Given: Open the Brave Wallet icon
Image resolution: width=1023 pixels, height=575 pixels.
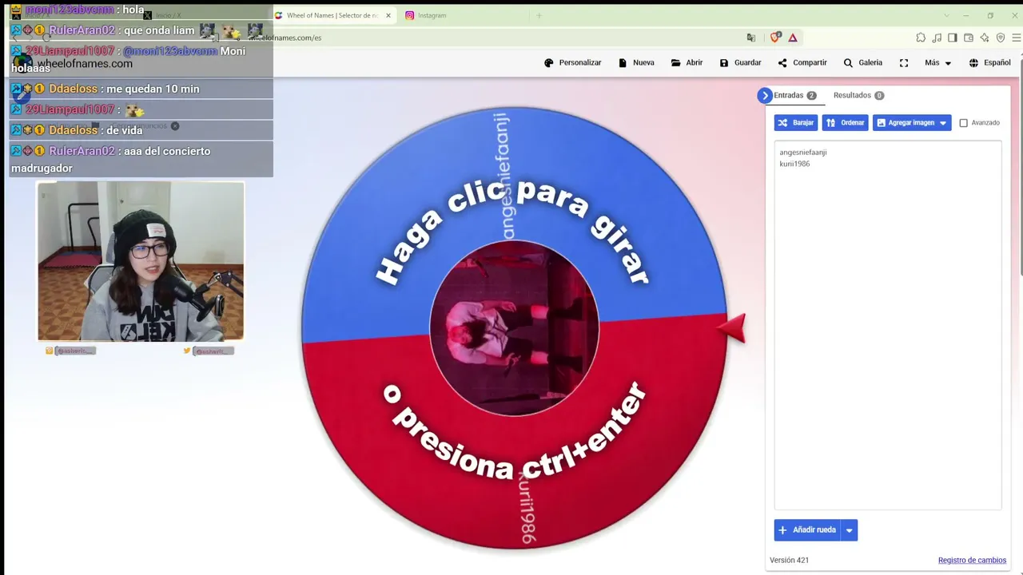Looking at the screenshot, I should tap(969, 38).
